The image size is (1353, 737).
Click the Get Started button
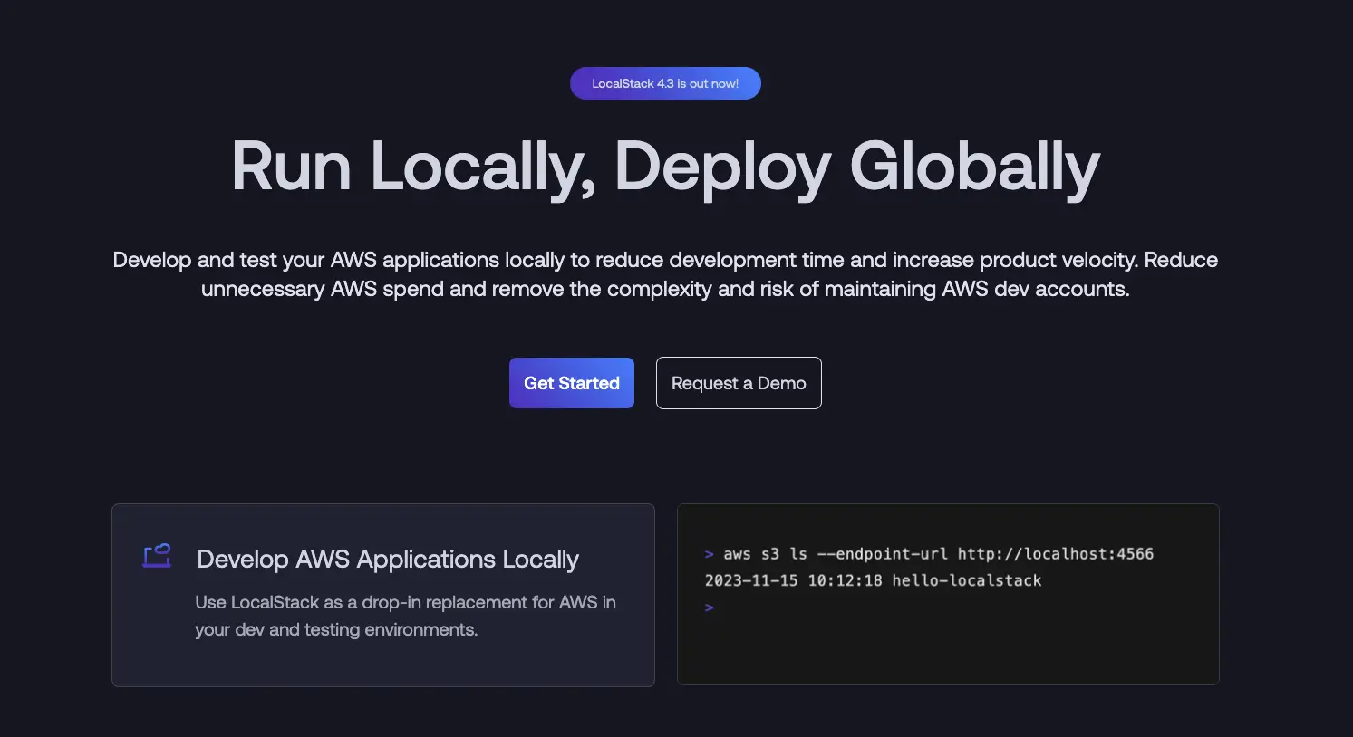572,383
